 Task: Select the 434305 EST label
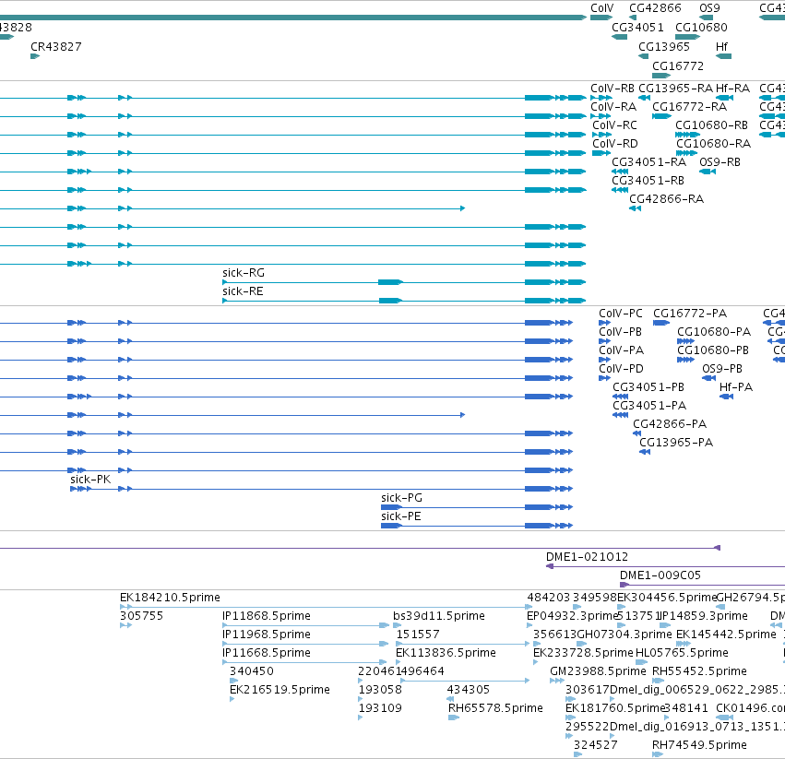(468, 690)
